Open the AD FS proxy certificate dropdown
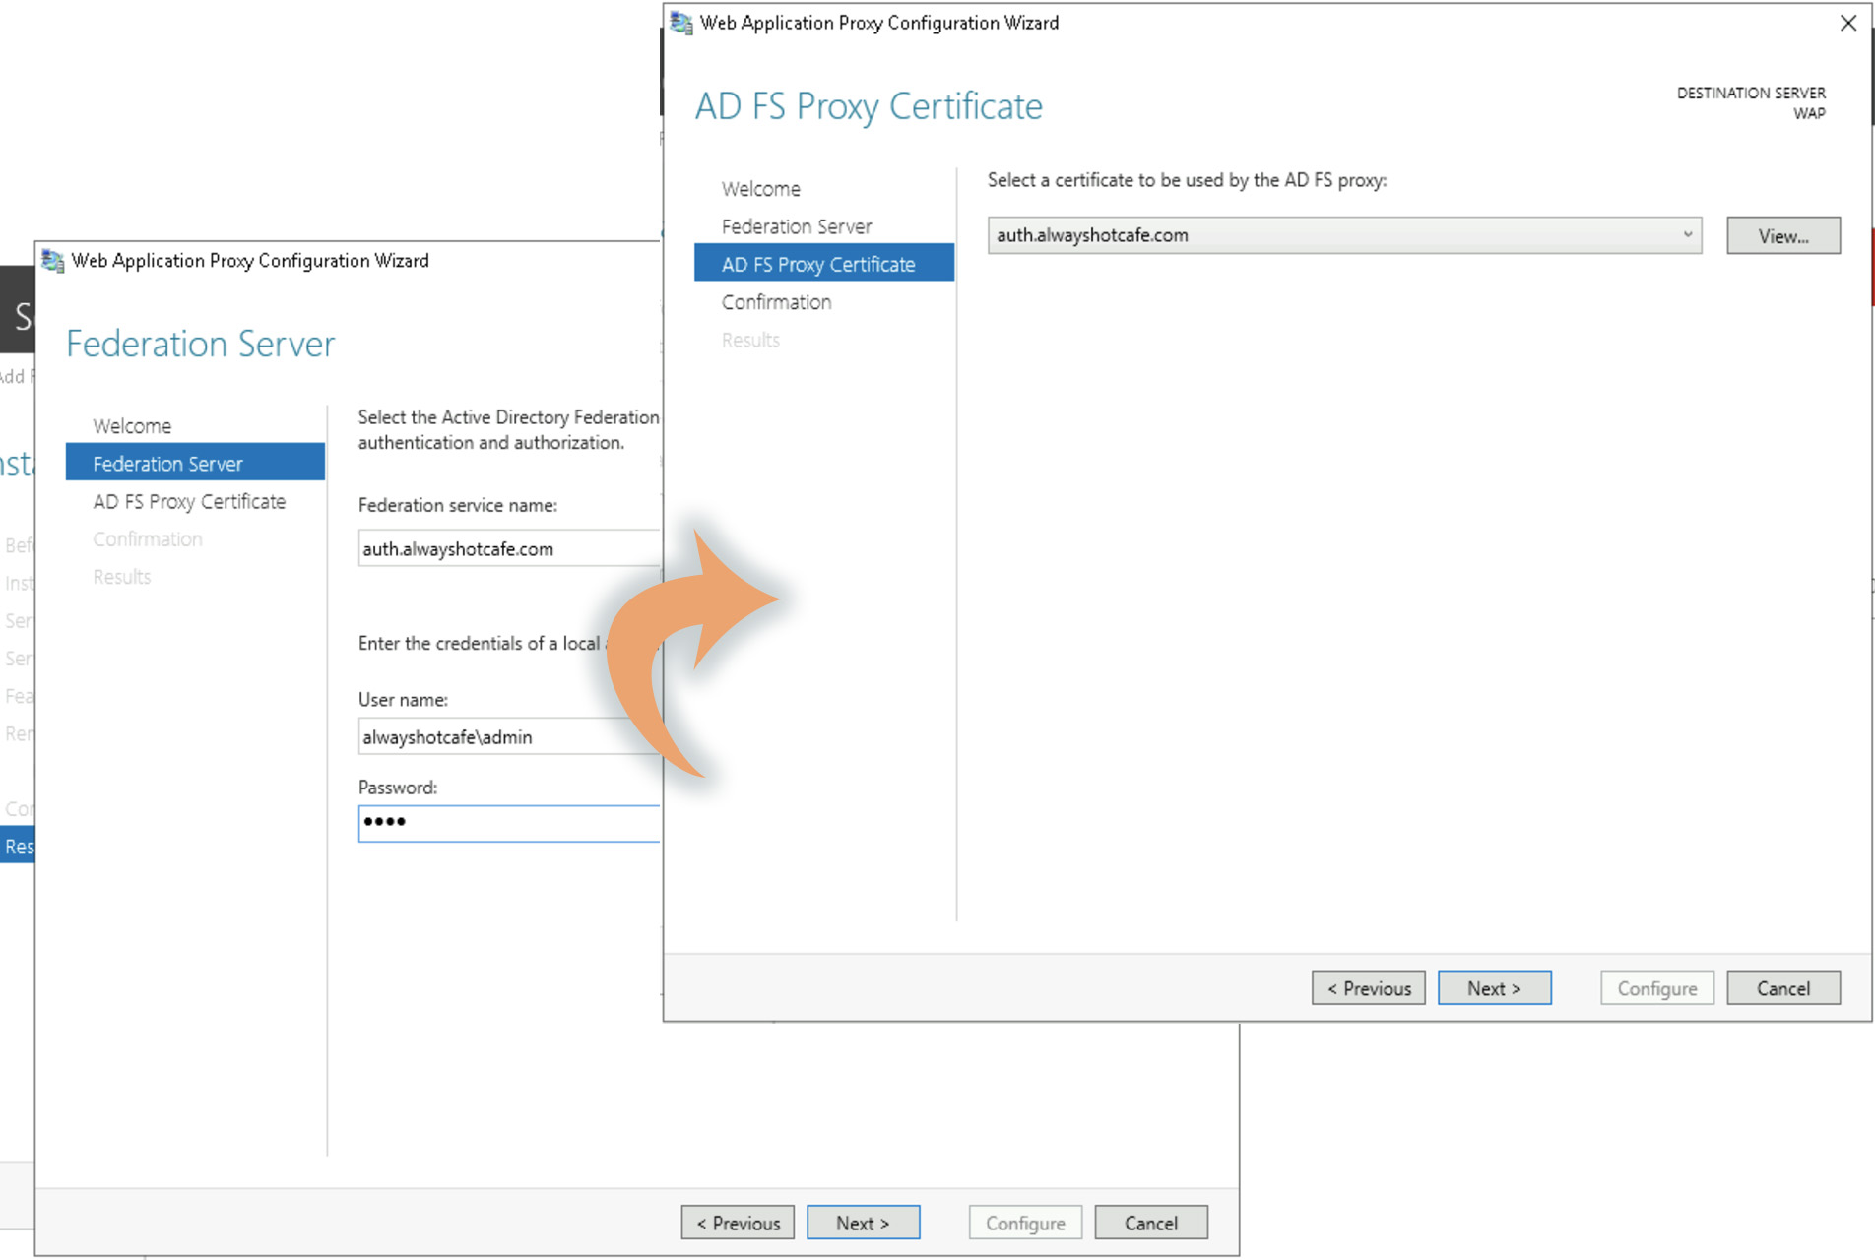This screenshot has width=1875, height=1260. (1688, 235)
